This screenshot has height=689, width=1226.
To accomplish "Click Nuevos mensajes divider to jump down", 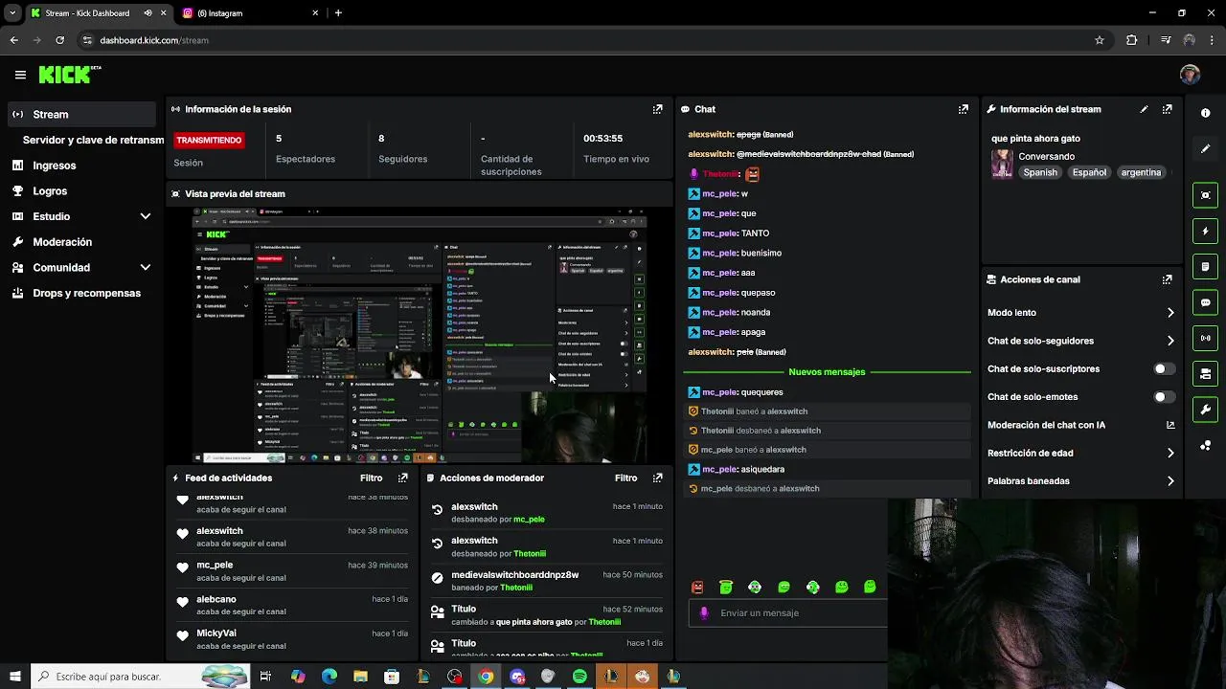I will click(x=827, y=371).
